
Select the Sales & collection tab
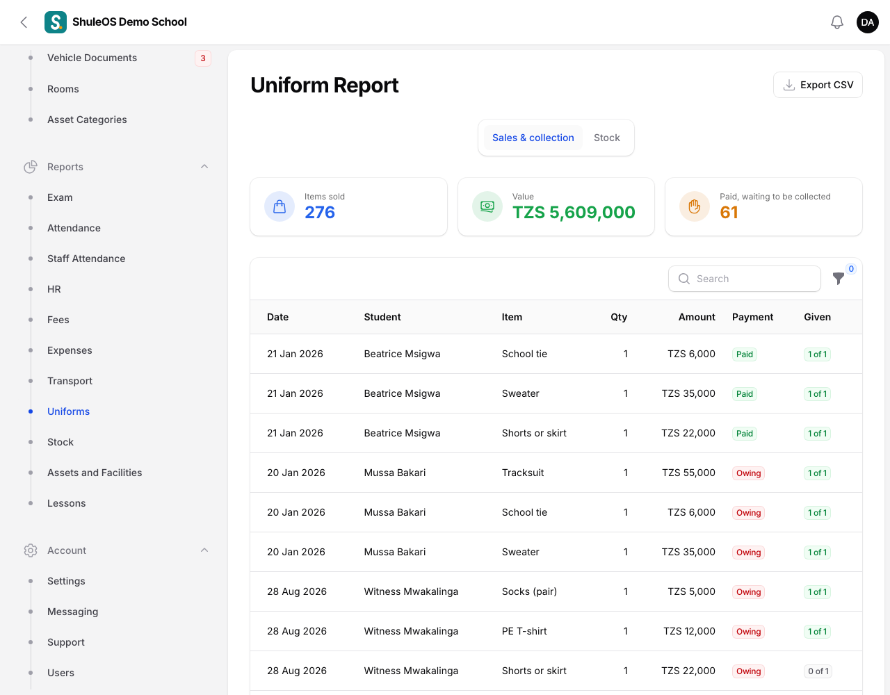533,138
